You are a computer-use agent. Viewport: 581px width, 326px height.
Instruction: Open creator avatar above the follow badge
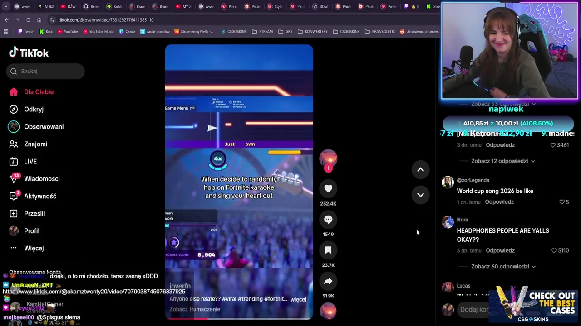[x=328, y=158]
